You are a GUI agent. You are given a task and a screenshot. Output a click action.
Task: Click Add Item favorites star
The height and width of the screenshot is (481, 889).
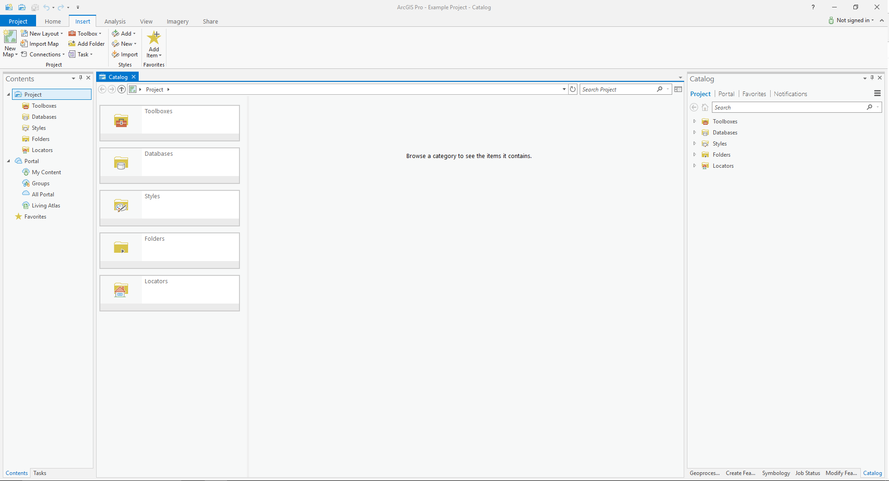154,37
